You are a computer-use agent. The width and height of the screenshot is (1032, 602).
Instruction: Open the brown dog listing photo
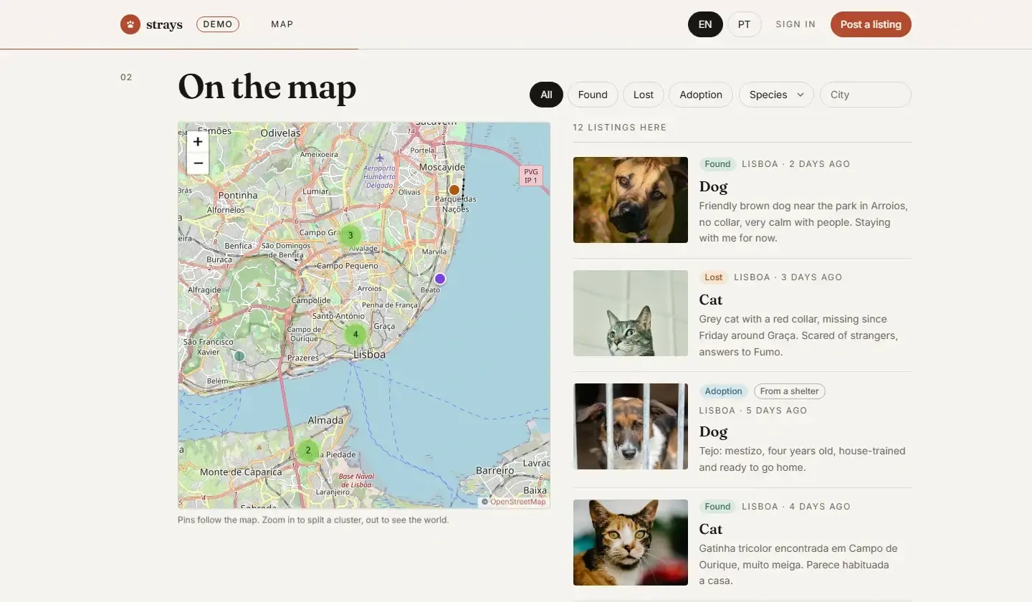tap(631, 200)
